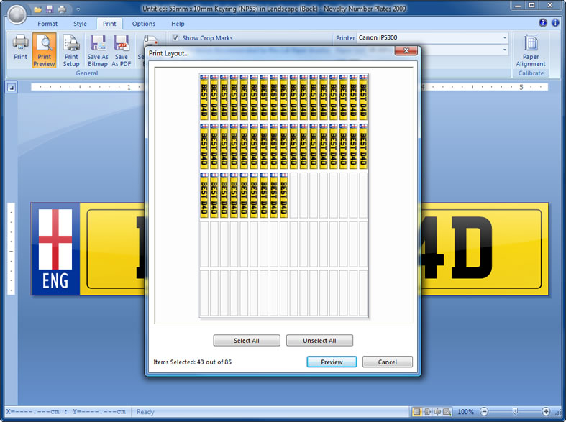This screenshot has height=422, width=566.
Task: Click the zoom out minus button
Action: [x=485, y=411]
